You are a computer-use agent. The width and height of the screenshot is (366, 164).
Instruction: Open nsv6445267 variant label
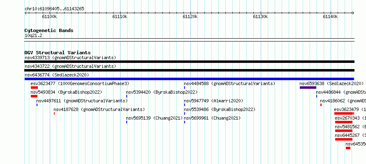click(x=351, y=135)
